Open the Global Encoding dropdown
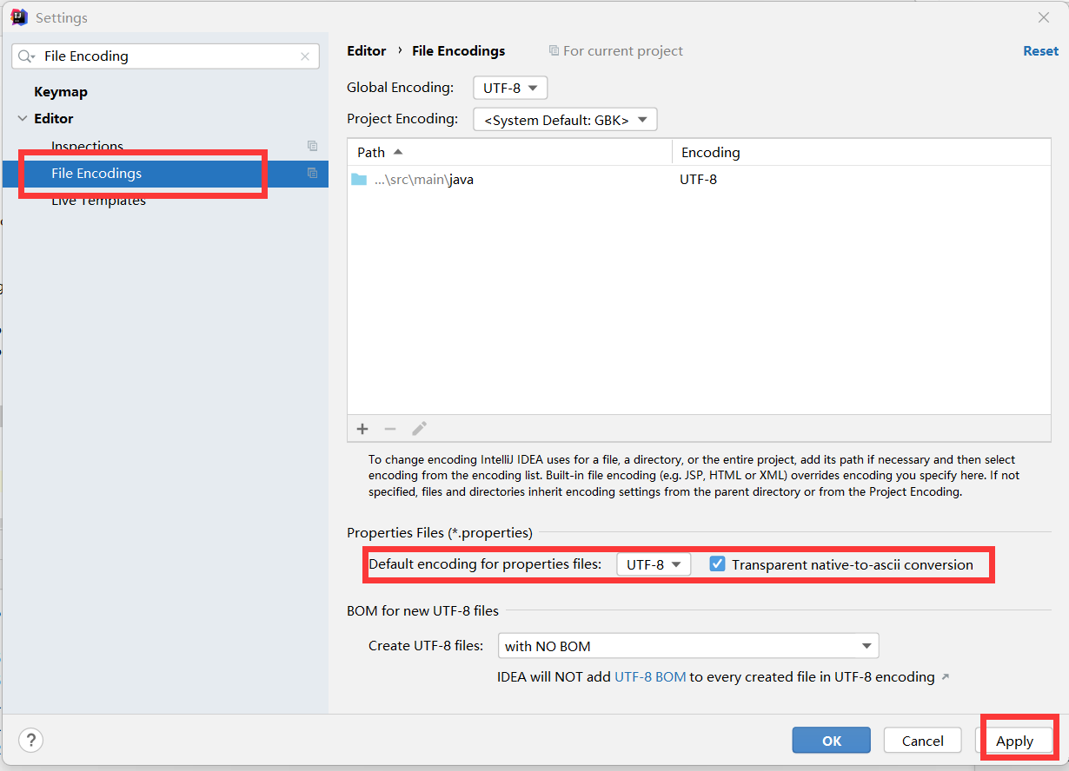Viewport: 1069px width, 771px height. (510, 88)
